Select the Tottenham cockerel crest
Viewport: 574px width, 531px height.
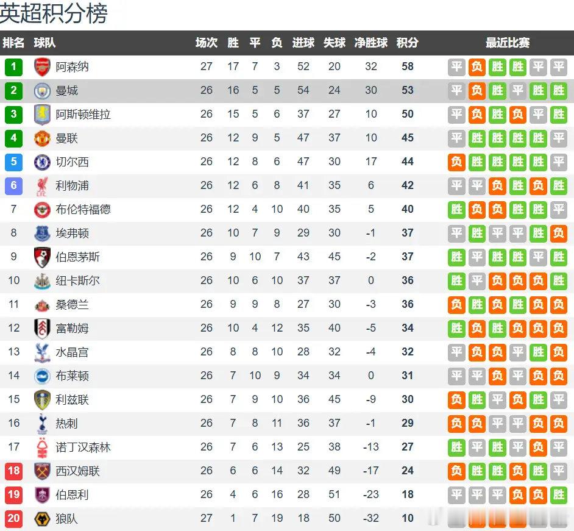[42, 424]
